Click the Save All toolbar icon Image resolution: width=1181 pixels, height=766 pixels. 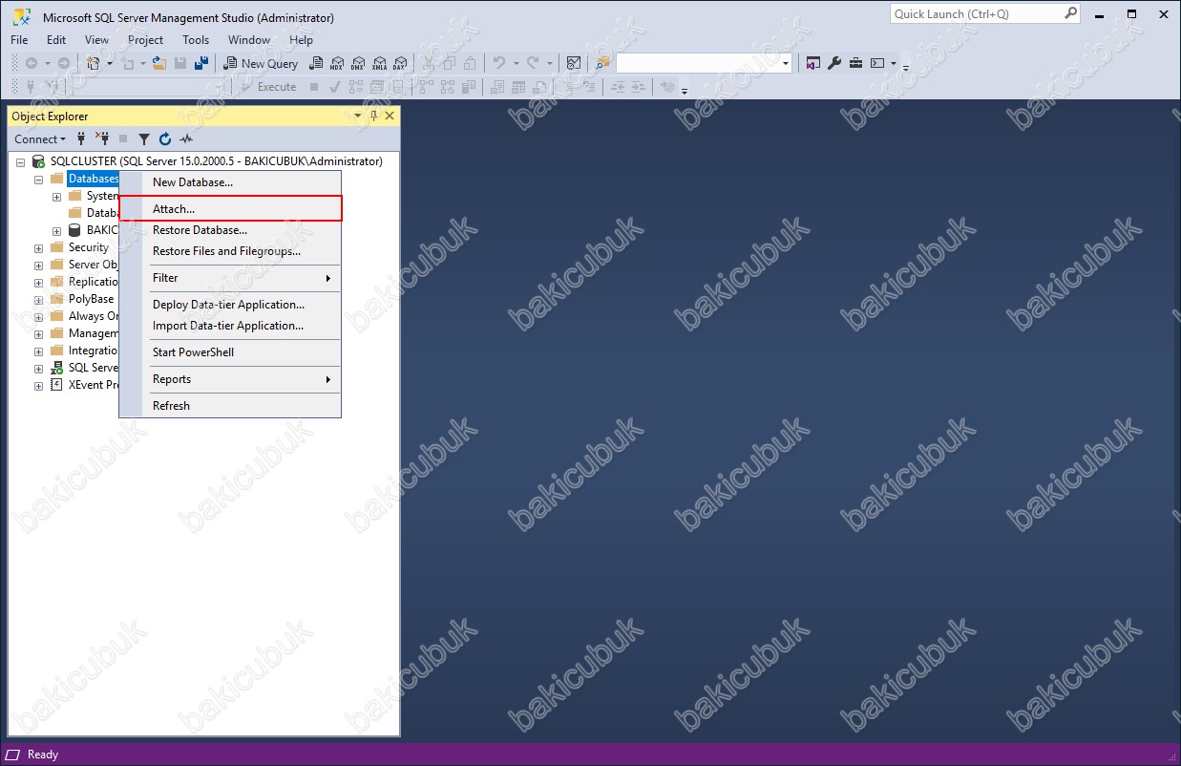tap(200, 63)
